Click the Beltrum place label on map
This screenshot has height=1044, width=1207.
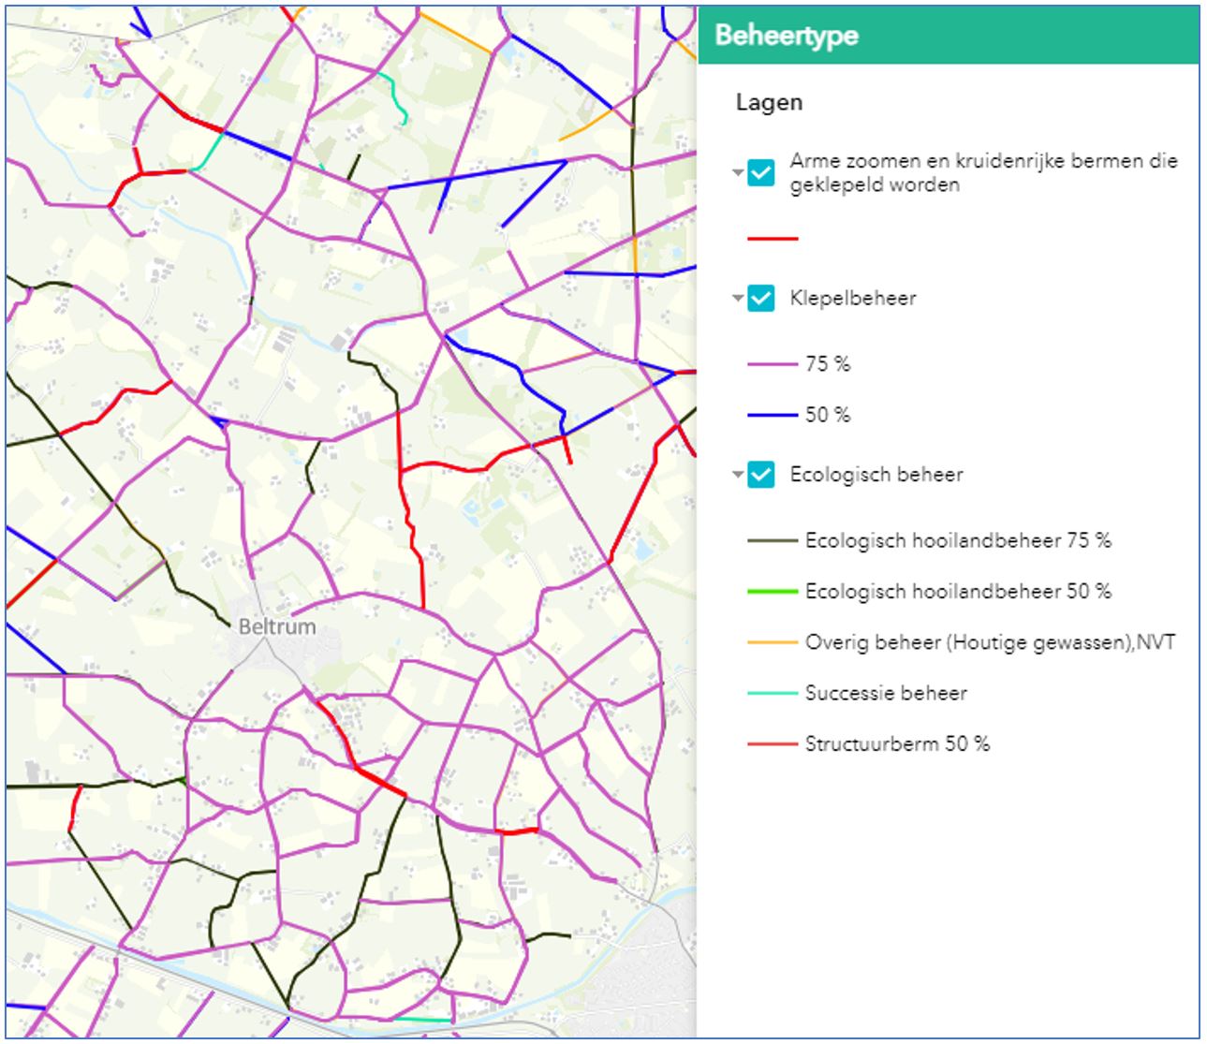click(277, 626)
